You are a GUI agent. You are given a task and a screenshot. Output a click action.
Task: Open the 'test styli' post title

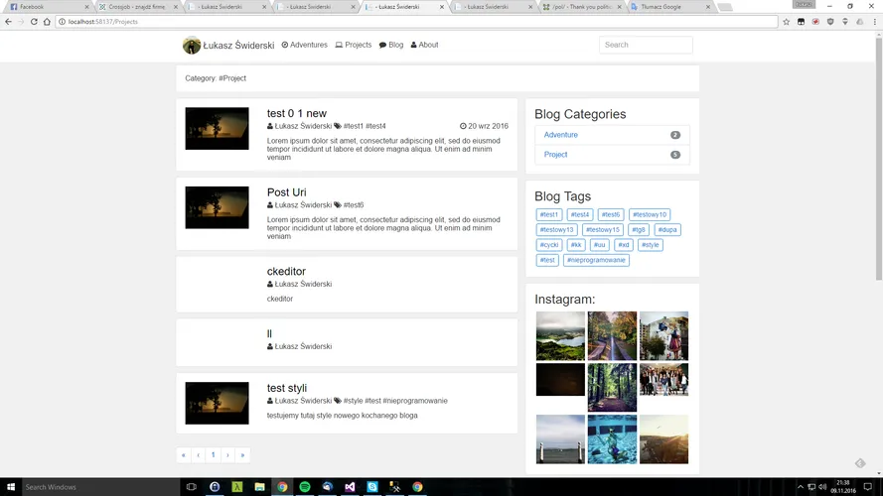point(287,388)
